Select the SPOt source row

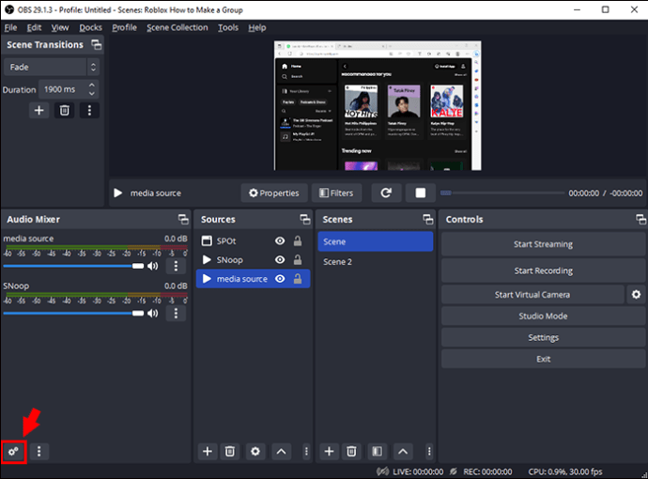coord(253,241)
